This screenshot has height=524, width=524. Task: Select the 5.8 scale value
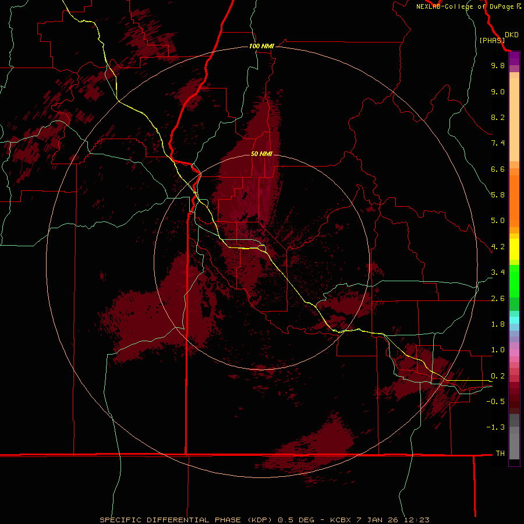[498, 195]
